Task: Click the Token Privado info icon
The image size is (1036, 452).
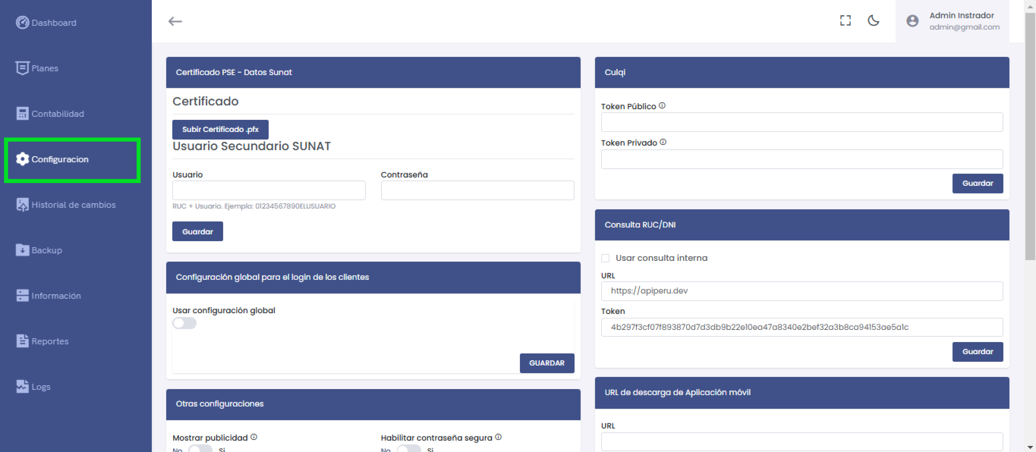Action: pyautogui.click(x=663, y=142)
